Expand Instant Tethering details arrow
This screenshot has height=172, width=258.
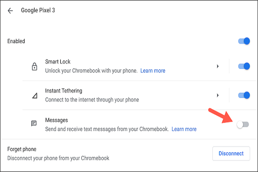tap(218, 95)
